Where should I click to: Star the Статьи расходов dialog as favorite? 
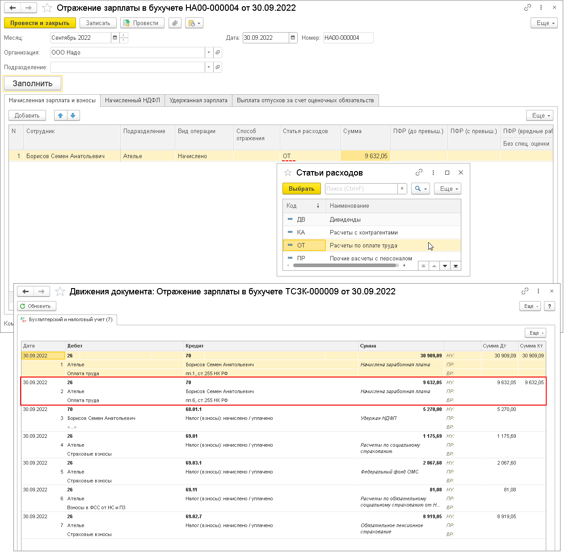point(288,172)
